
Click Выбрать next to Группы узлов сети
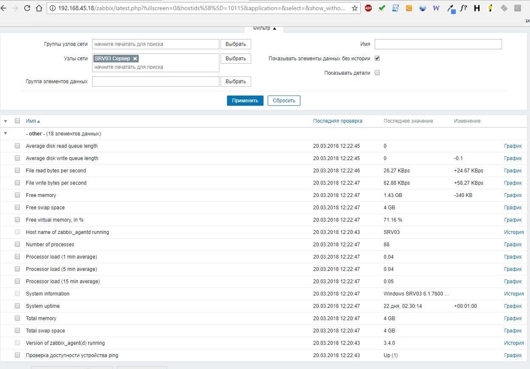click(x=236, y=44)
